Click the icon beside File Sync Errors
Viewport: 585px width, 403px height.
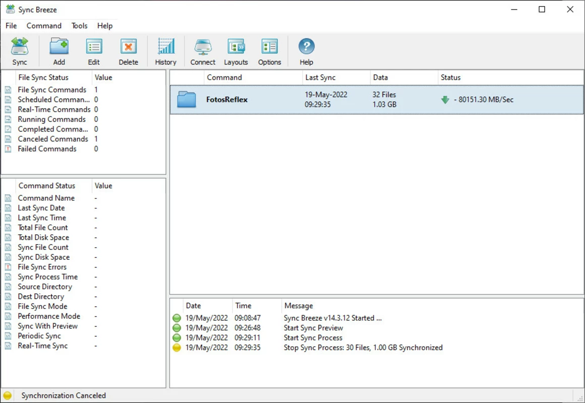(8, 267)
